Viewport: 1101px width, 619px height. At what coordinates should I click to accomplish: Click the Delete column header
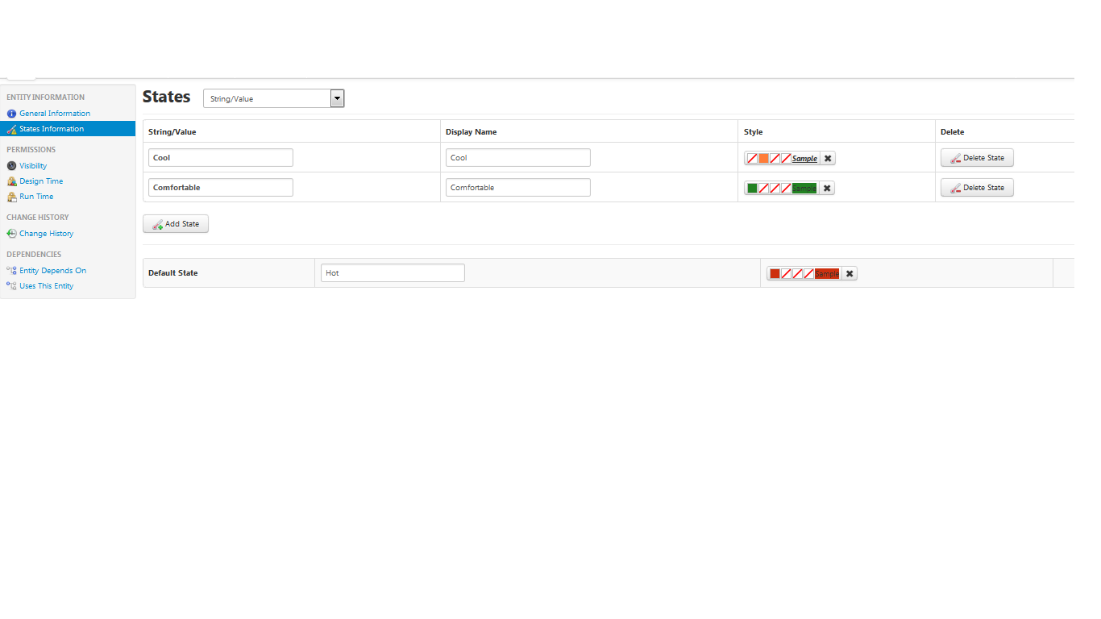pyautogui.click(x=952, y=132)
